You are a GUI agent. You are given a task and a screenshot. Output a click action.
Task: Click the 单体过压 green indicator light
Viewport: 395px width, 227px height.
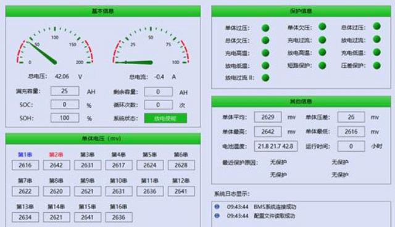(265, 28)
